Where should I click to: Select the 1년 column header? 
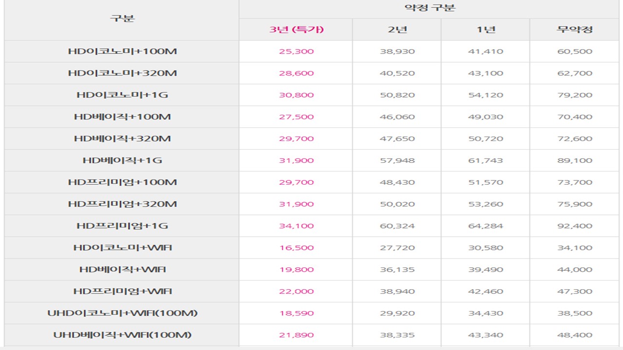[x=486, y=29]
